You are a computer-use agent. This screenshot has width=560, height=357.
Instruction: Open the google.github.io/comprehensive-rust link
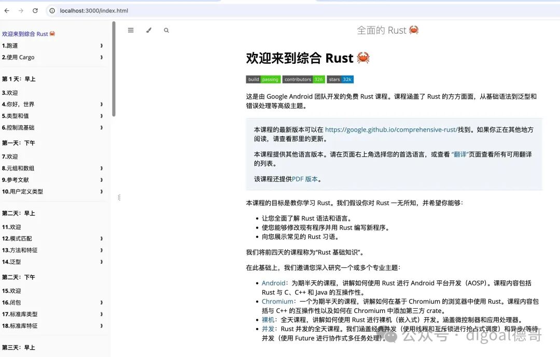[391, 130]
